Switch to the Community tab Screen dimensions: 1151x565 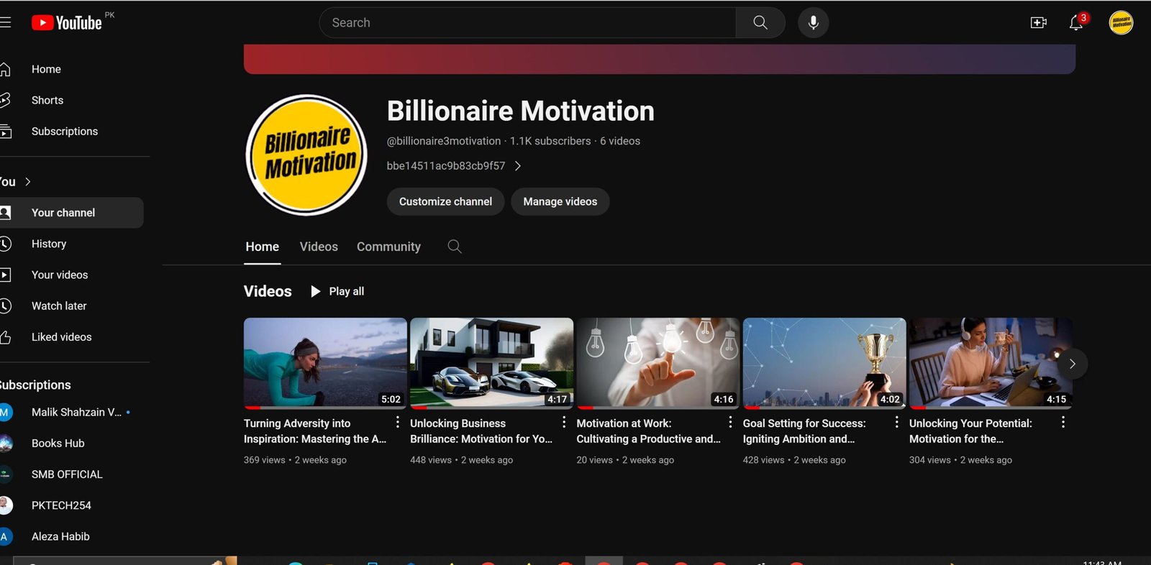[388, 247]
